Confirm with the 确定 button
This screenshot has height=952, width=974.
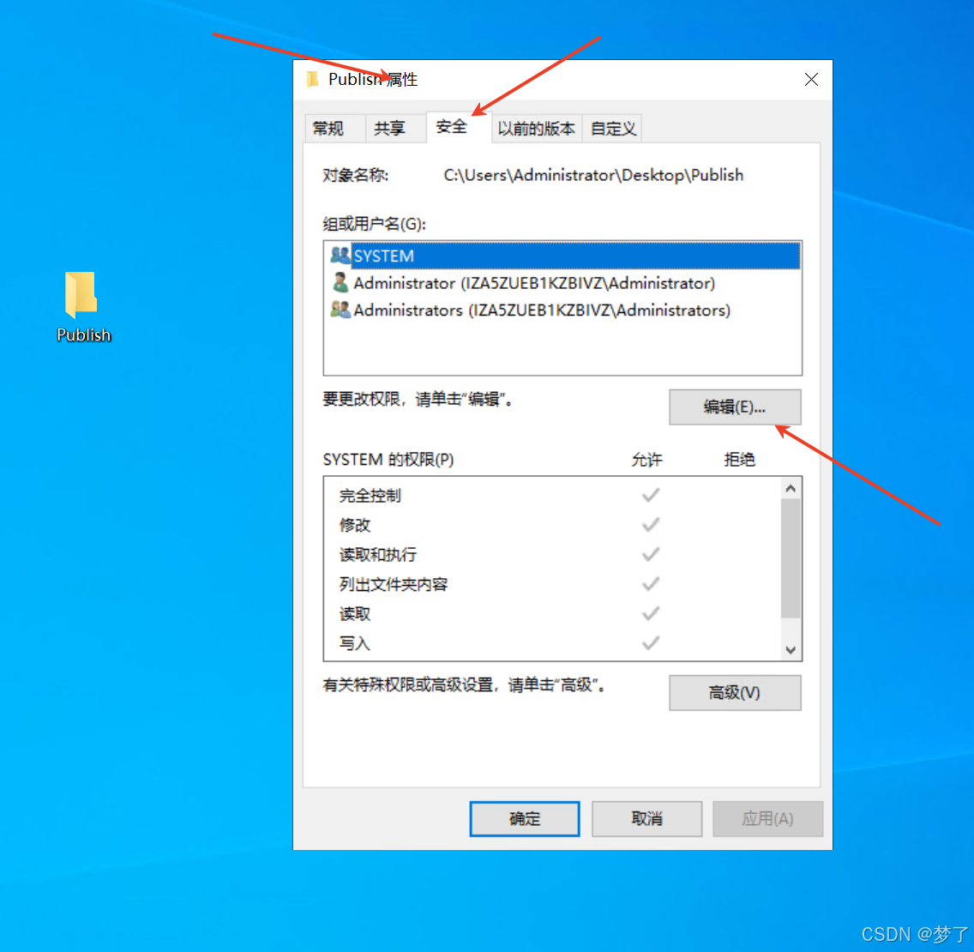pos(524,818)
